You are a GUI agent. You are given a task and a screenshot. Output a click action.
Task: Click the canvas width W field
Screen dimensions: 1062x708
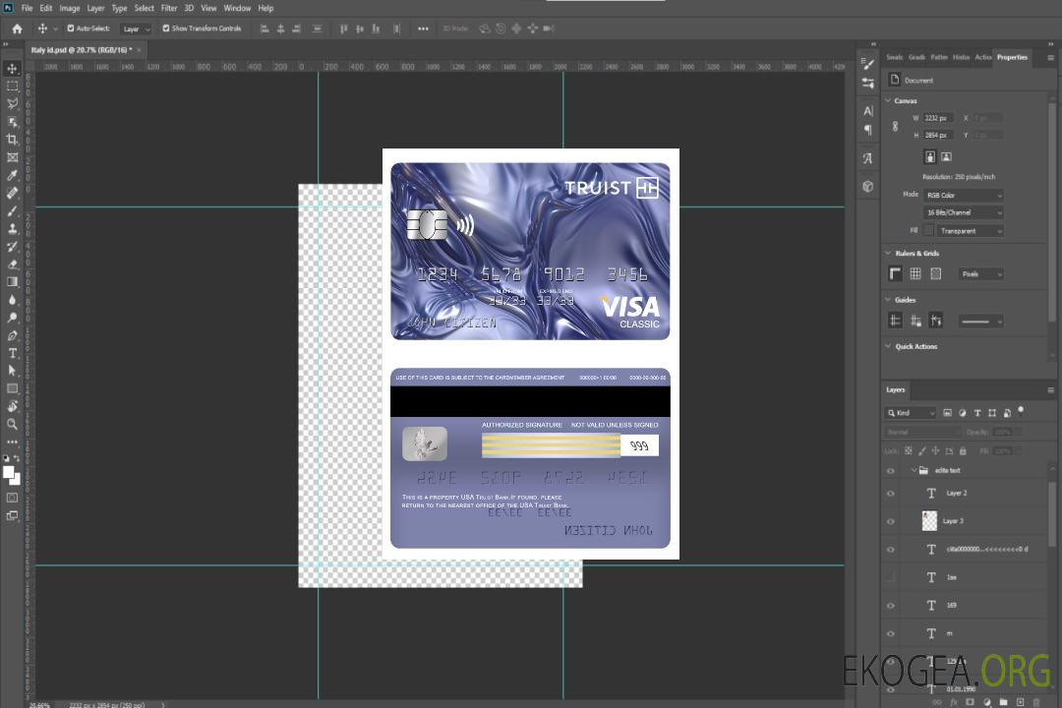tap(939, 118)
